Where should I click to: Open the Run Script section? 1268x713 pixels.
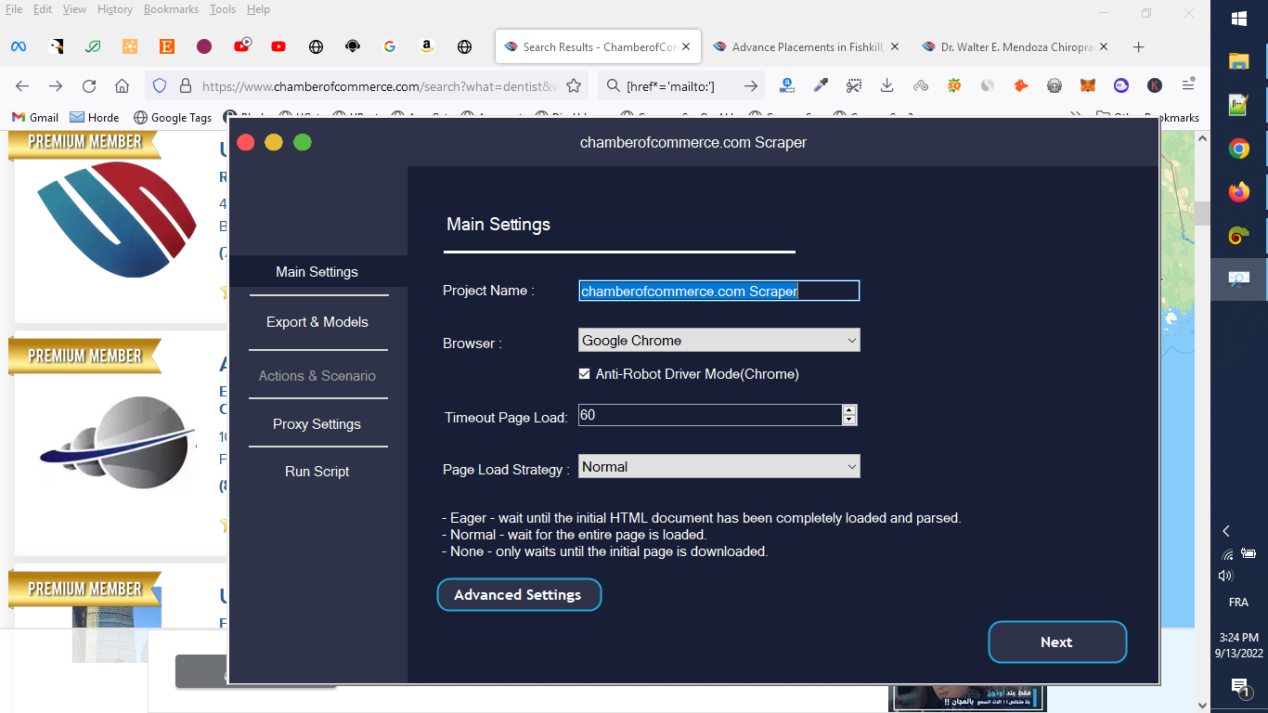click(x=317, y=472)
